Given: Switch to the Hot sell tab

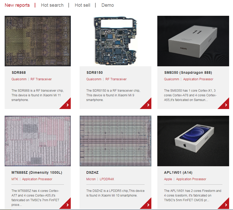Looking at the screenshot, I should (82, 5).
